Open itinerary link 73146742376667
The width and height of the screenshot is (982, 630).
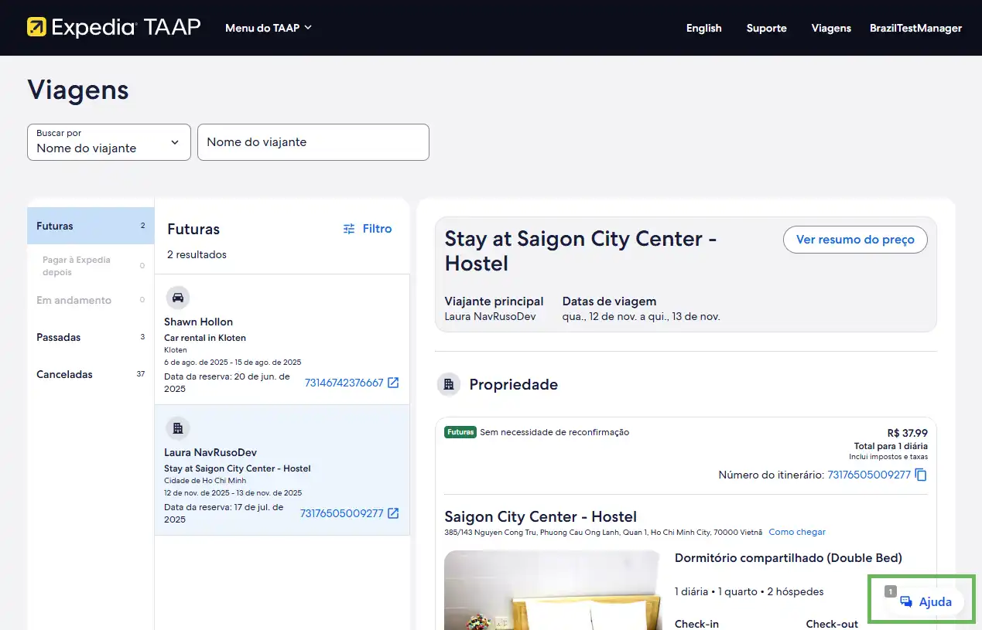pyautogui.click(x=344, y=383)
